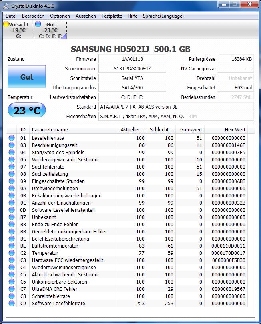261x324 pixels.
Task: Click the status orb for Wiederzugewiesene Sektoren
Action: click(x=12, y=159)
